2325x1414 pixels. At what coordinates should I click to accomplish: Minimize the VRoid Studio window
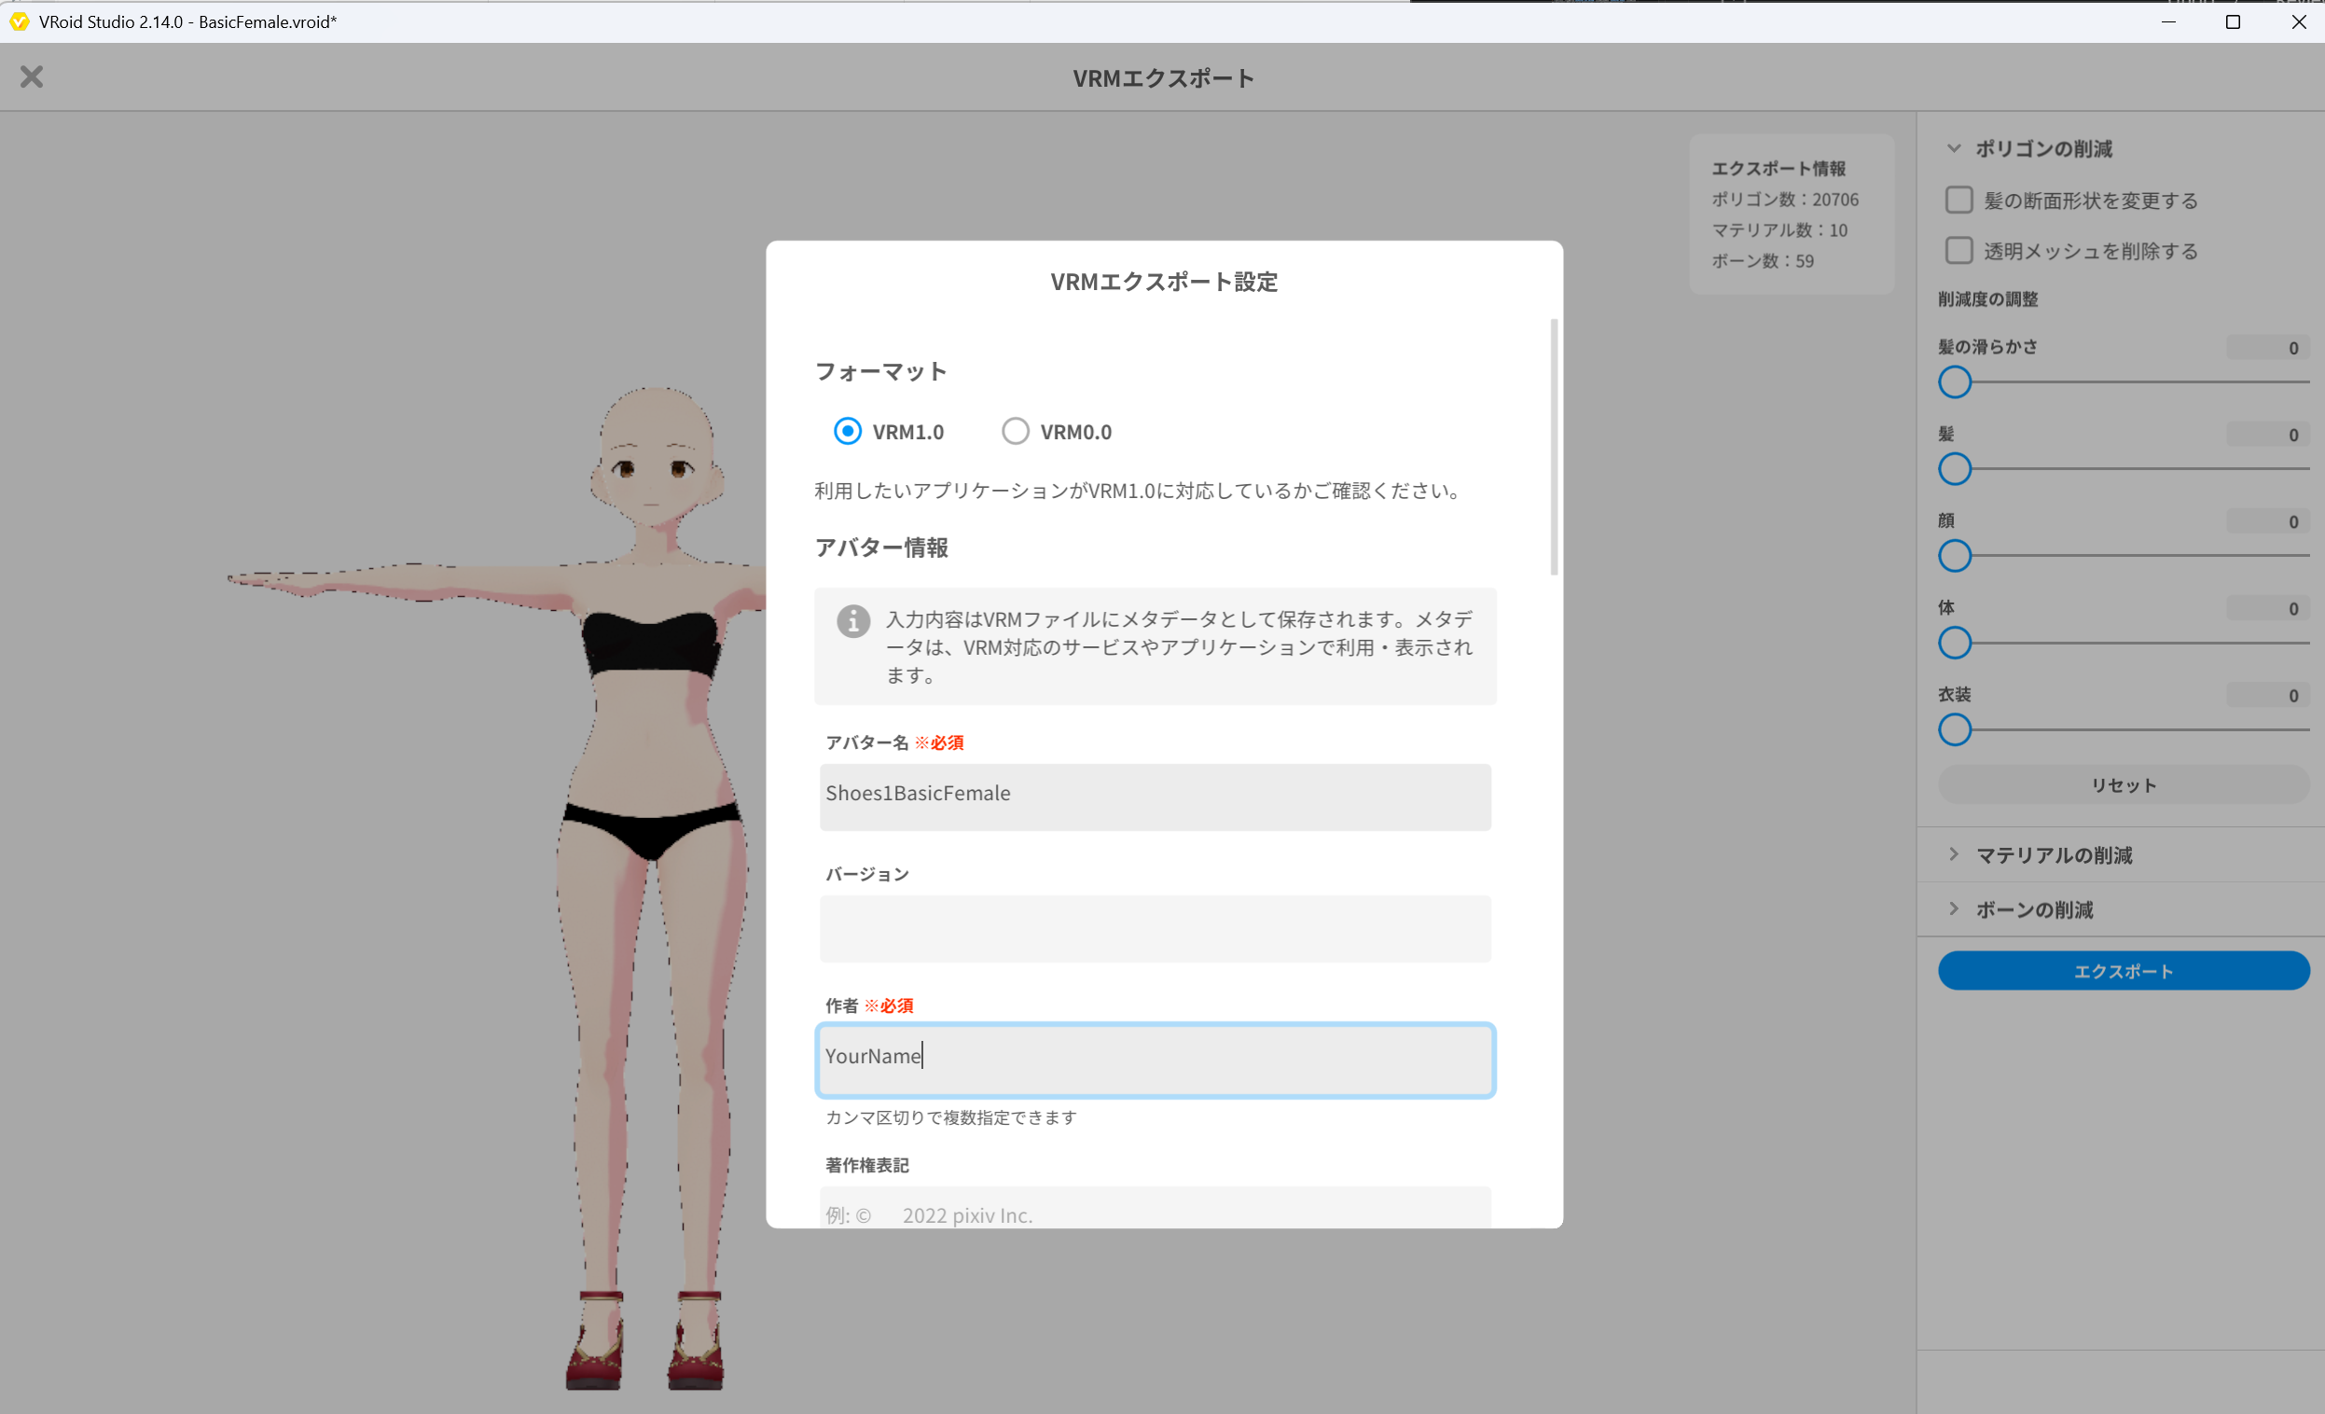[x=2168, y=21]
